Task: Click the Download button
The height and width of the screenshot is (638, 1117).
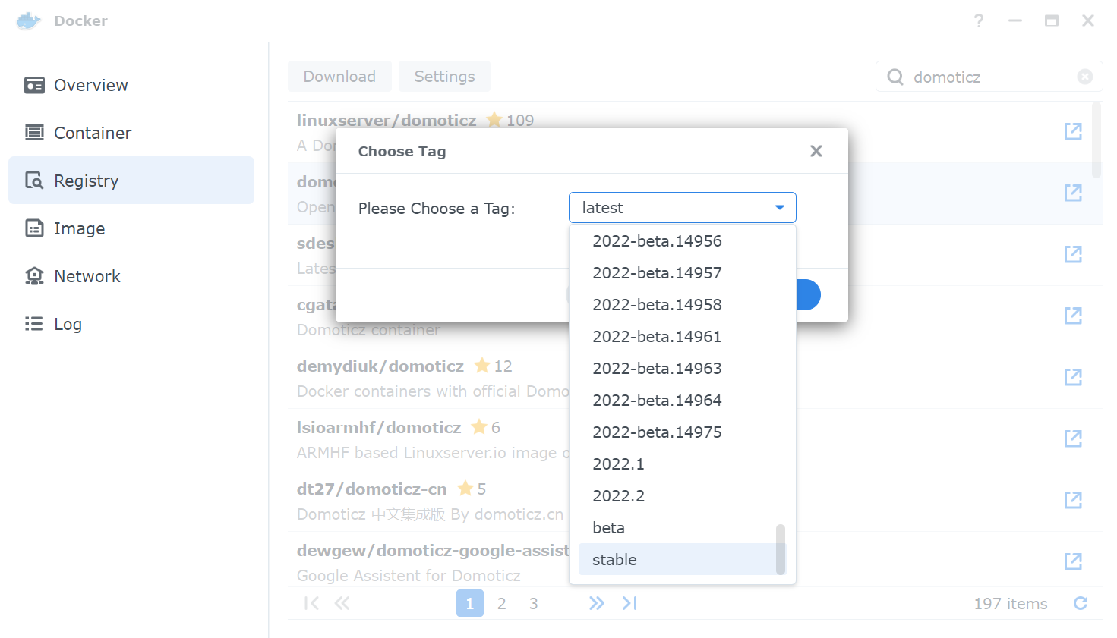Action: [339, 77]
